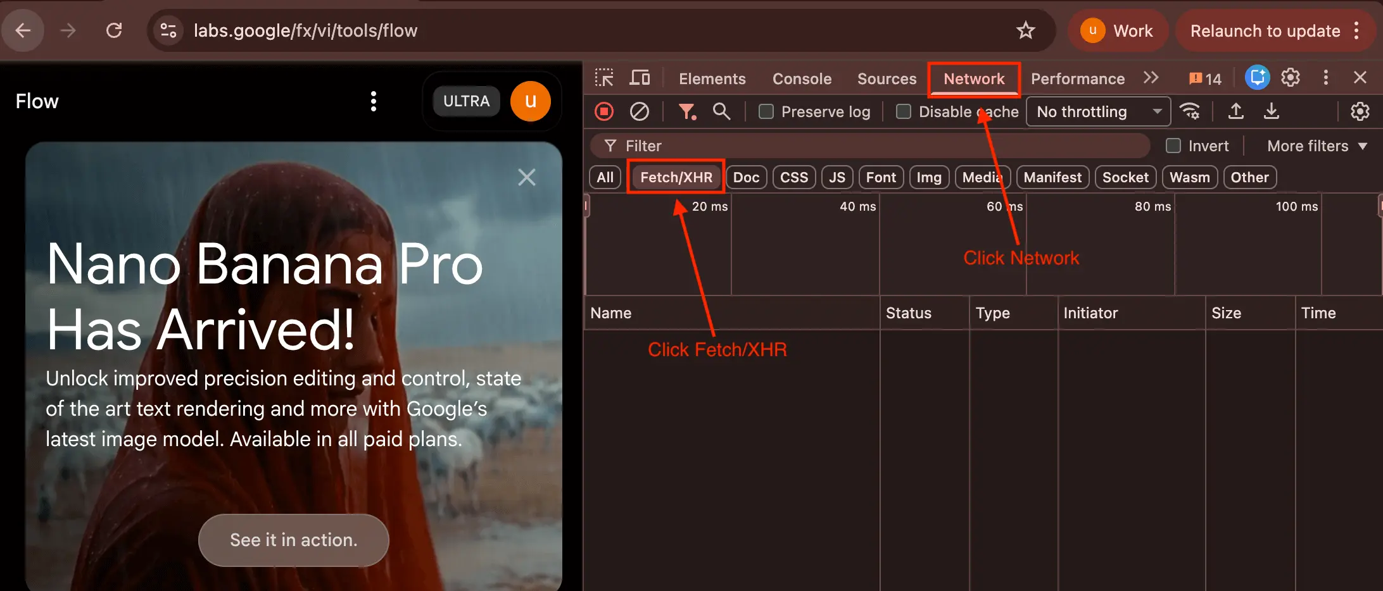Export network log as HAR
1383x591 pixels.
[x=1272, y=111]
